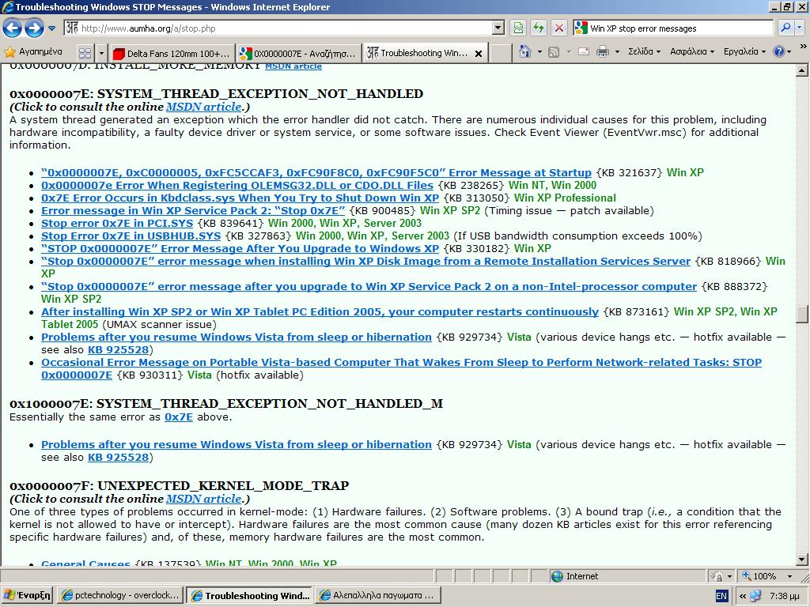Open 'Registering OLEMSG32.DLL or CDO.DLL Files' link

pyautogui.click(x=237, y=185)
